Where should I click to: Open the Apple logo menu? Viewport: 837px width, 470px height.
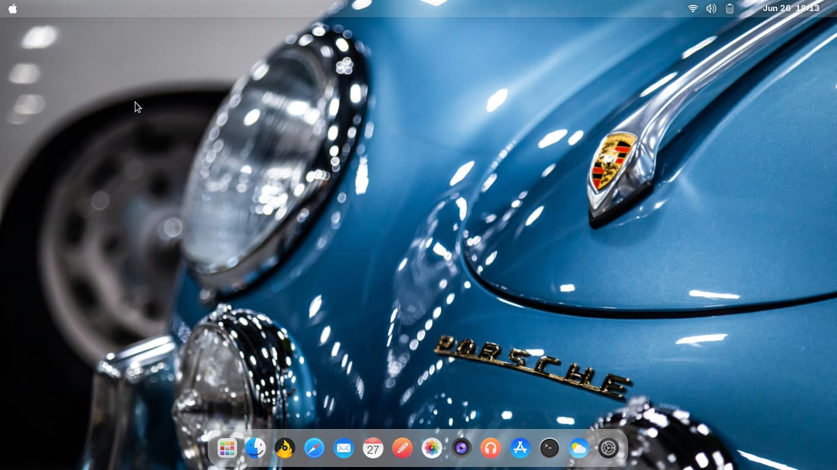[x=13, y=9]
